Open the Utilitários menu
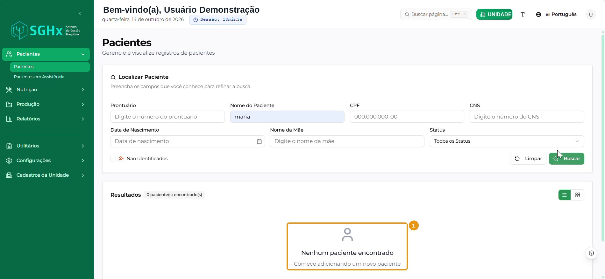This screenshot has height=279, width=605. click(46, 146)
